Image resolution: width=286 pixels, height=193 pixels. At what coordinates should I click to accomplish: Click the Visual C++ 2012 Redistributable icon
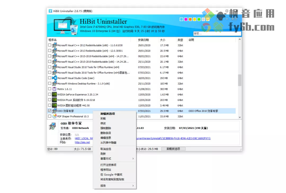click(x=54, y=45)
